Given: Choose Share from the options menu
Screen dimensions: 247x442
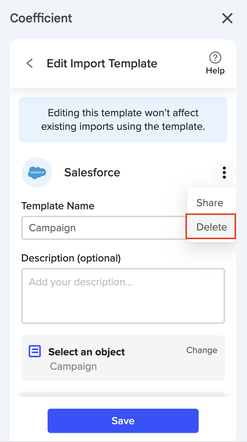Looking at the screenshot, I should pyautogui.click(x=210, y=203).
